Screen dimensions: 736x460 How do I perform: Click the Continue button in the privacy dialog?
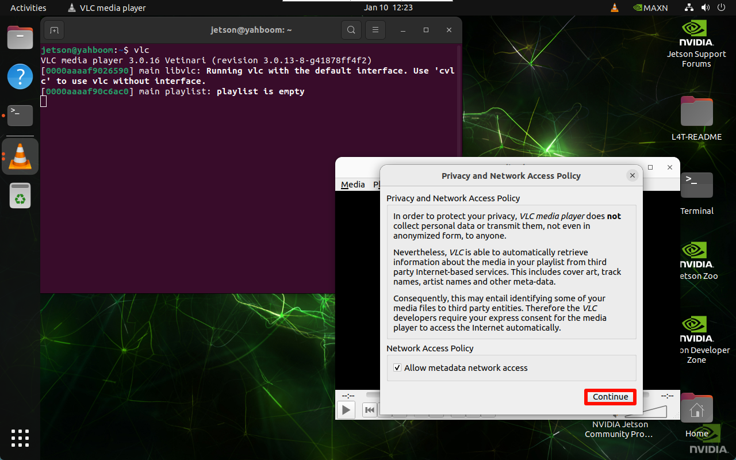[x=610, y=397]
